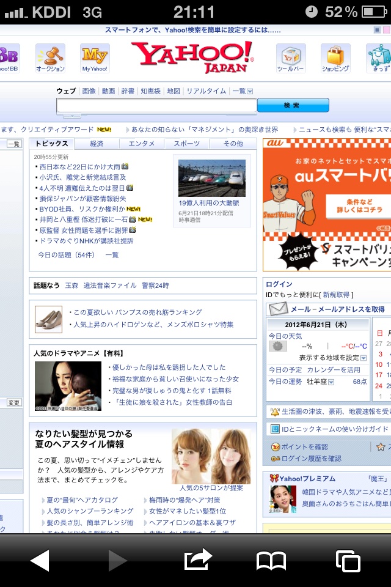Viewport: 391px width, 587px height.
Task: Open headline 西日本など22日にかけ大雨
Action: click(x=79, y=166)
